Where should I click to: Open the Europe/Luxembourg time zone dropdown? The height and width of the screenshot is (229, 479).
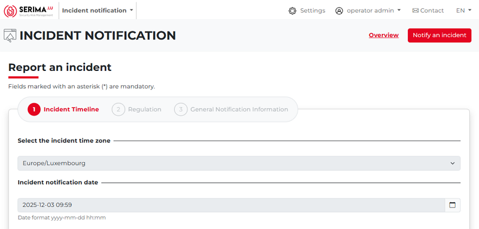point(239,163)
